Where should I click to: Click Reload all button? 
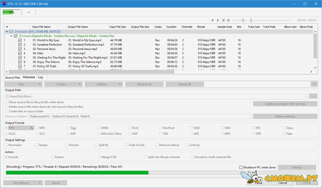tap(185, 84)
